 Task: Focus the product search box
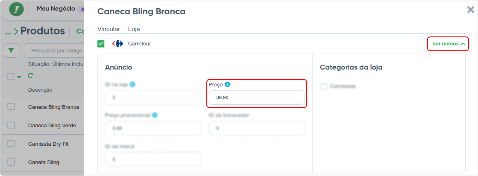[54, 51]
